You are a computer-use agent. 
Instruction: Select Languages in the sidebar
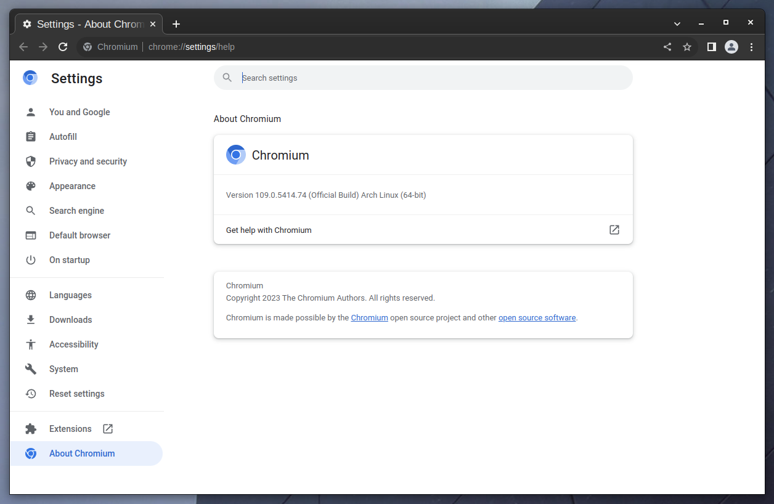(86, 295)
